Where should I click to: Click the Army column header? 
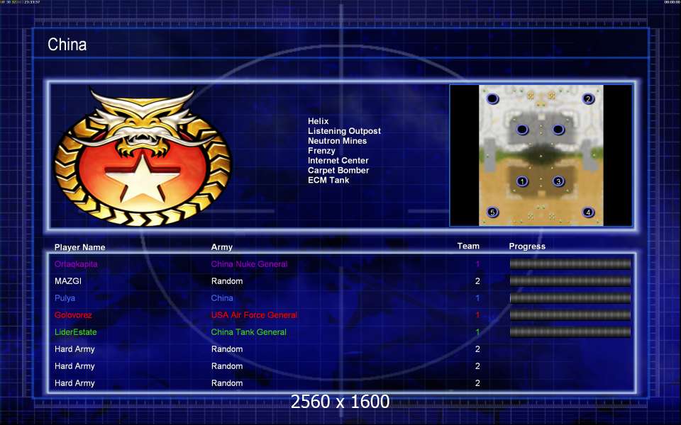221,247
